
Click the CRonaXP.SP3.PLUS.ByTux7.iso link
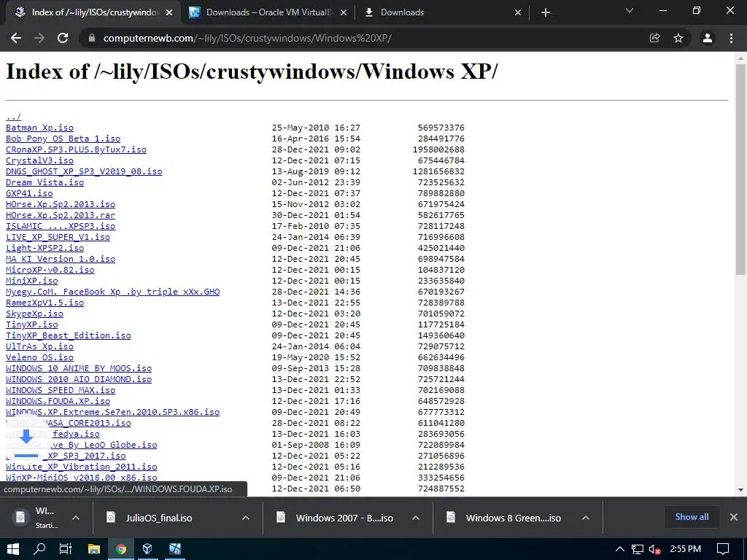point(76,149)
